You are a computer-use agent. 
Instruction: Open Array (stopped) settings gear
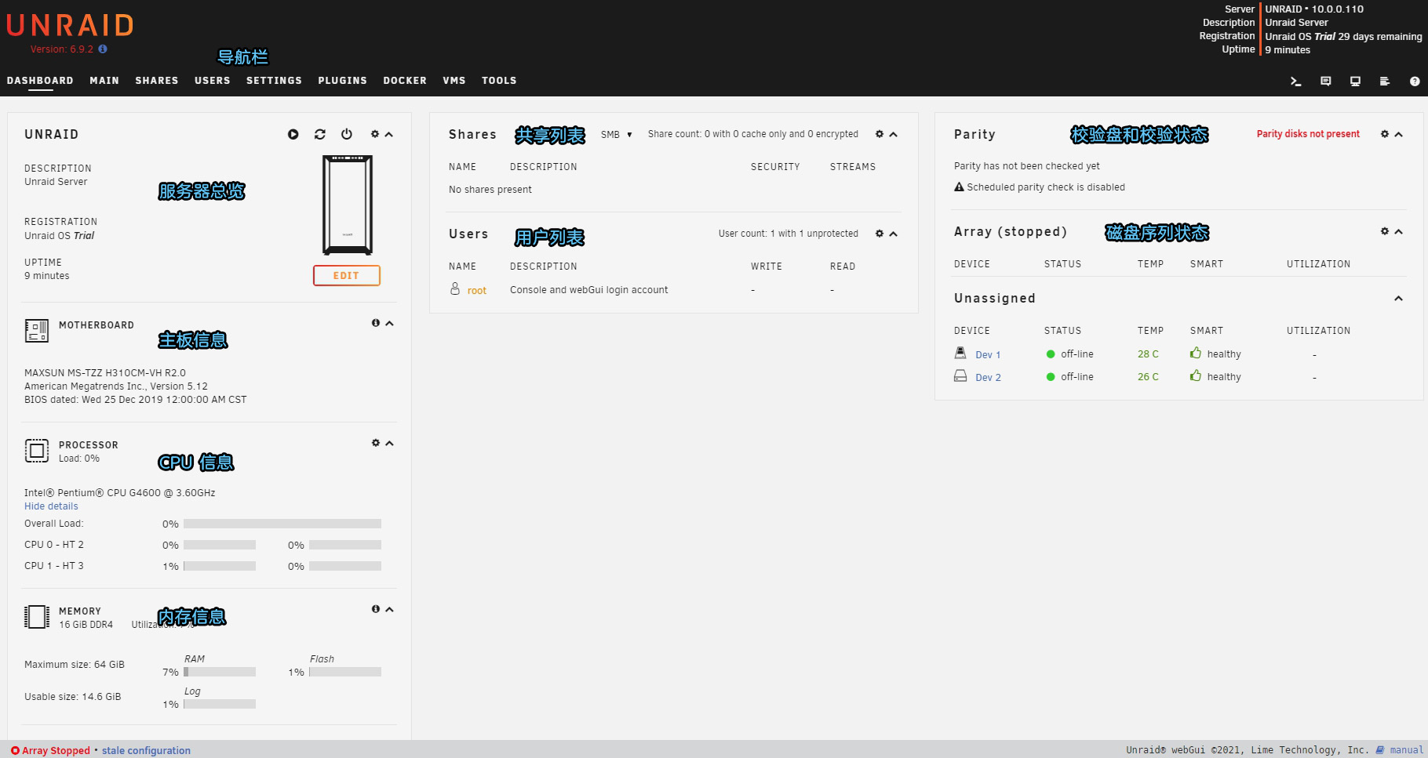[1385, 231]
